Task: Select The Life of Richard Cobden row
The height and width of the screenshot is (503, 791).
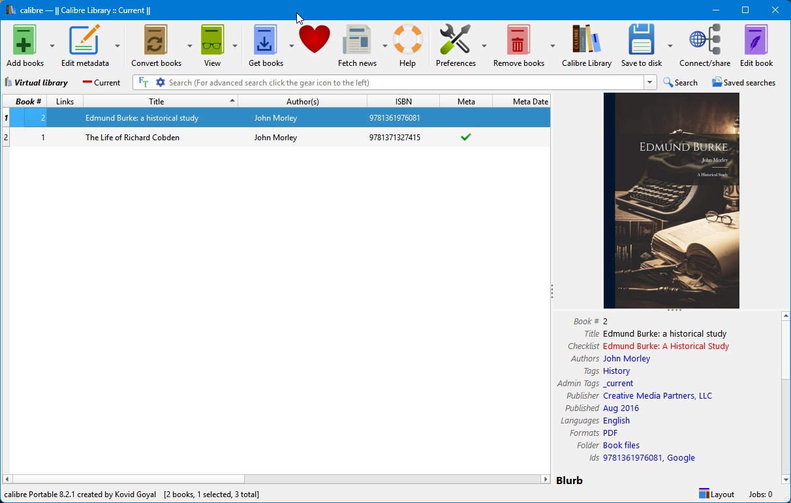Action: (x=277, y=138)
